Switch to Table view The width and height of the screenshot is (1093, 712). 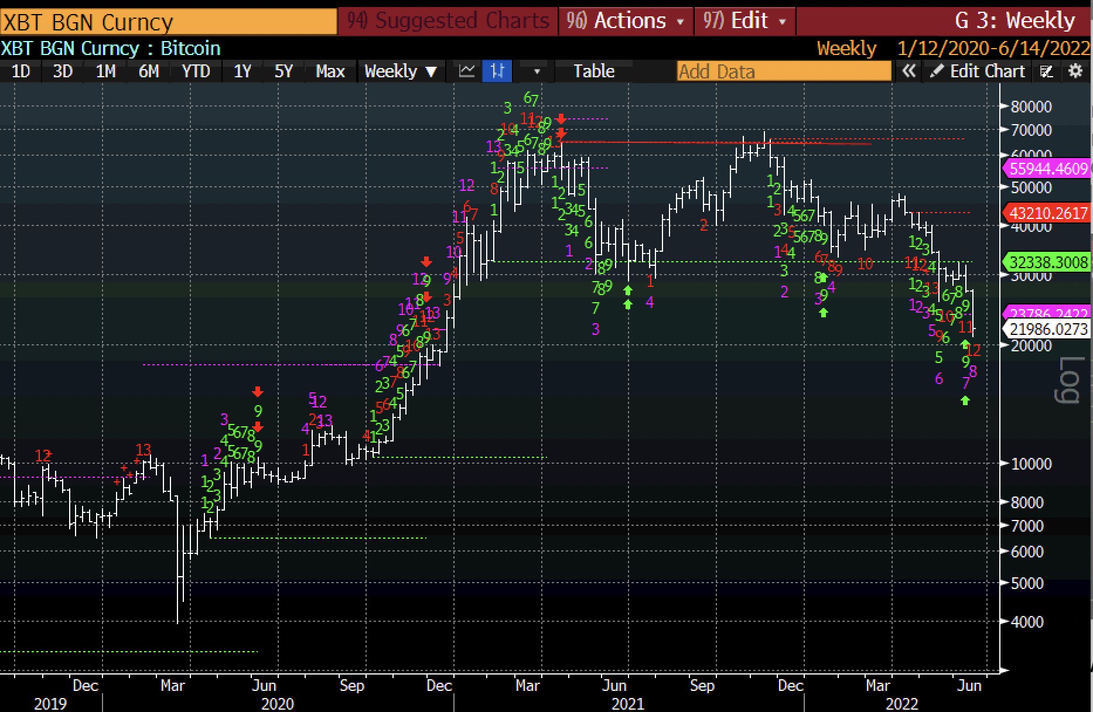[x=593, y=71]
